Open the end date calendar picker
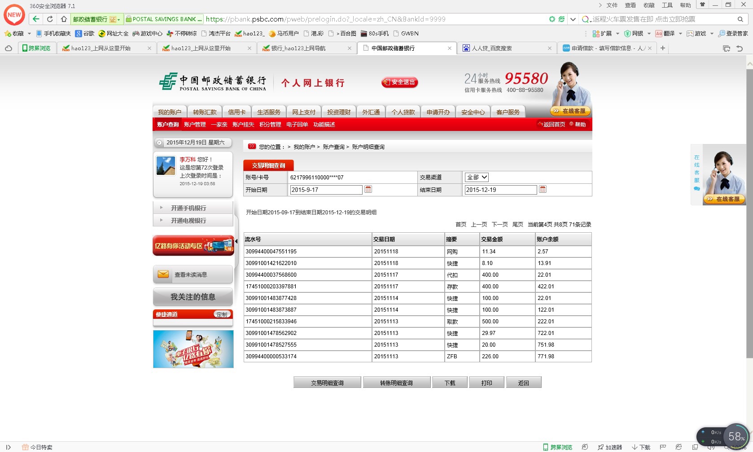 pyautogui.click(x=543, y=189)
